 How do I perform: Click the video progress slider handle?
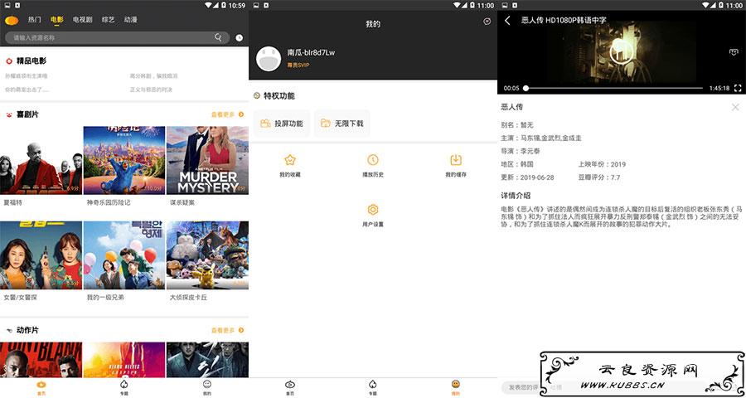tap(526, 88)
